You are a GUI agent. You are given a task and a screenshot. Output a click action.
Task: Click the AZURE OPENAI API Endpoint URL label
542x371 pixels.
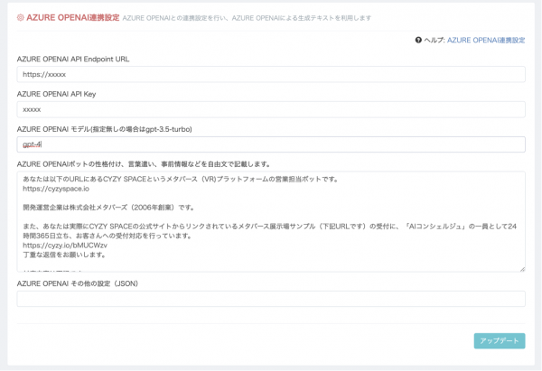point(73,59)
